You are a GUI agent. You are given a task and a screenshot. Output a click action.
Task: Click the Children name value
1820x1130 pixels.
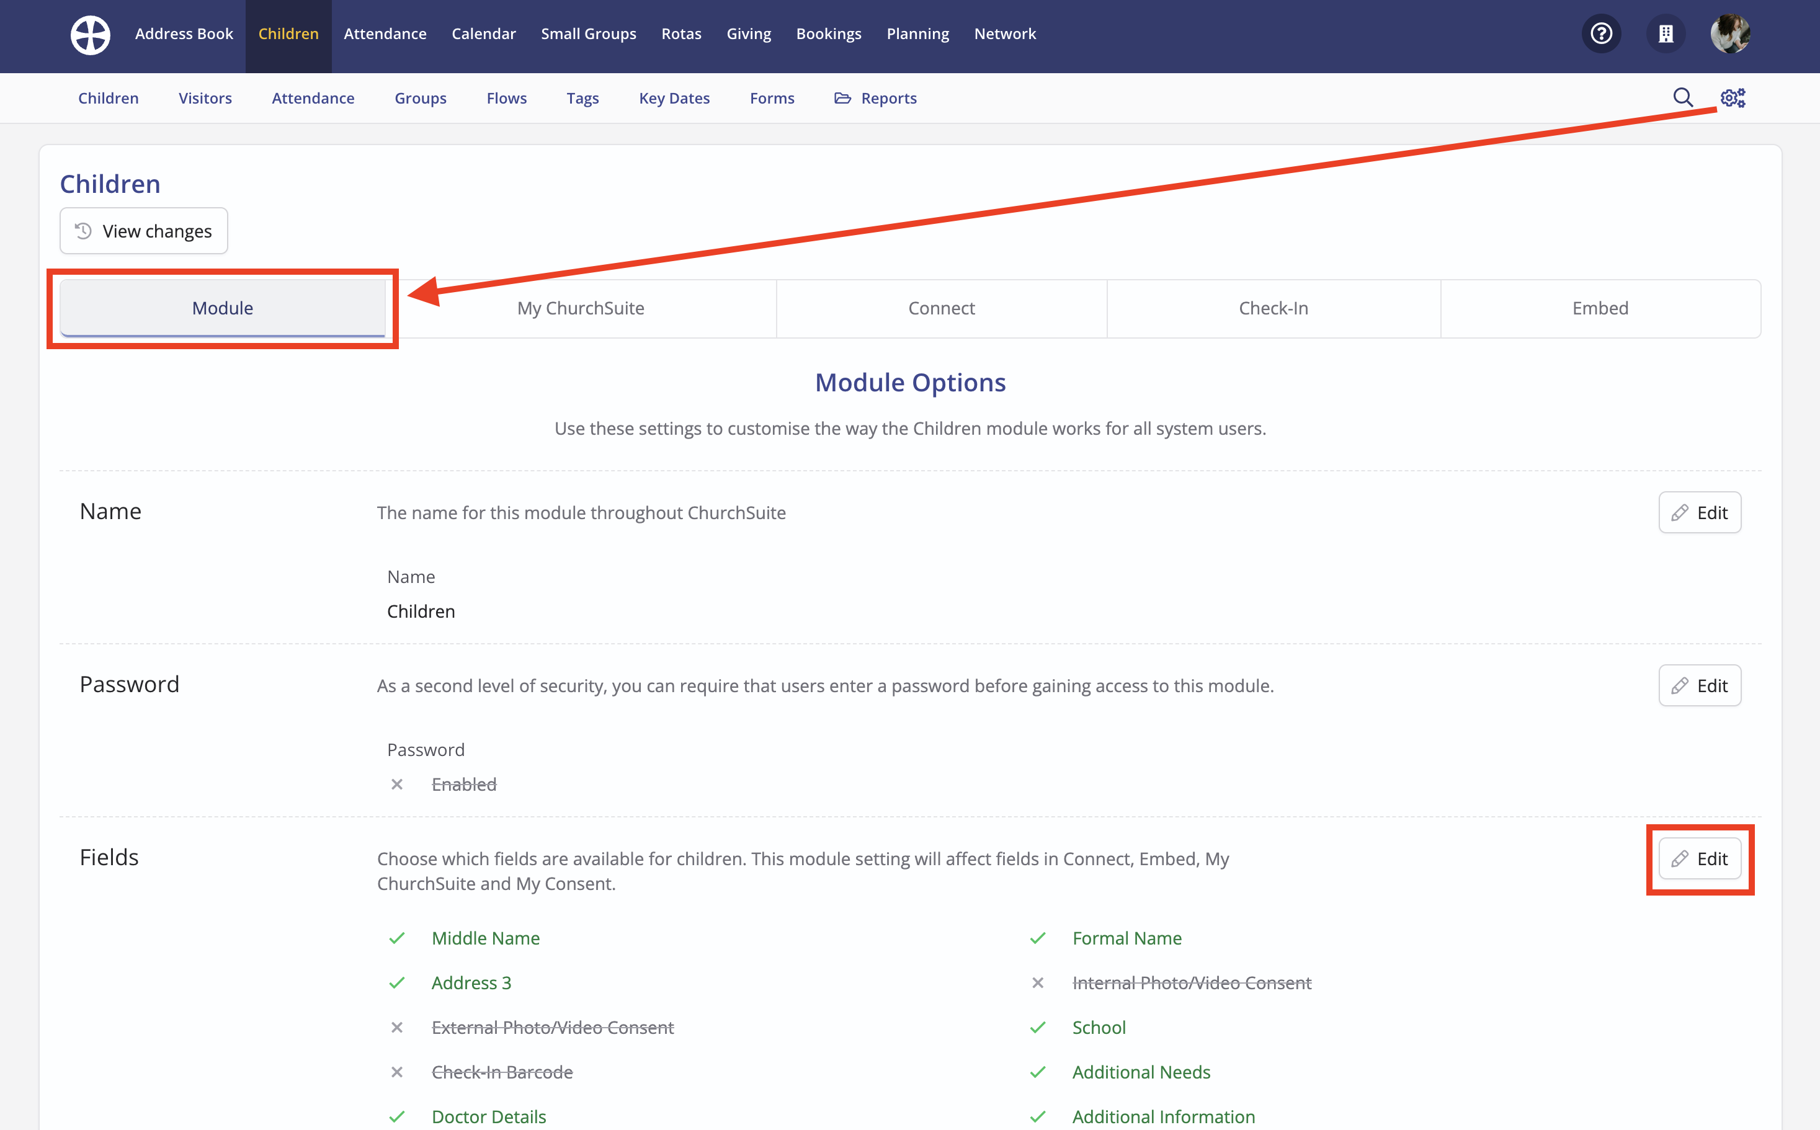coord(421,612)
